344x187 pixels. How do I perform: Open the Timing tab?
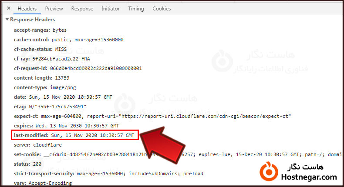(136, 9)
